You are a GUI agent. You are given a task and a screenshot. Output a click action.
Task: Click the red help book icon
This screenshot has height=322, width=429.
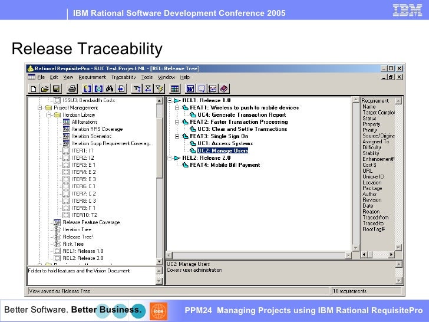click(224, 88)
